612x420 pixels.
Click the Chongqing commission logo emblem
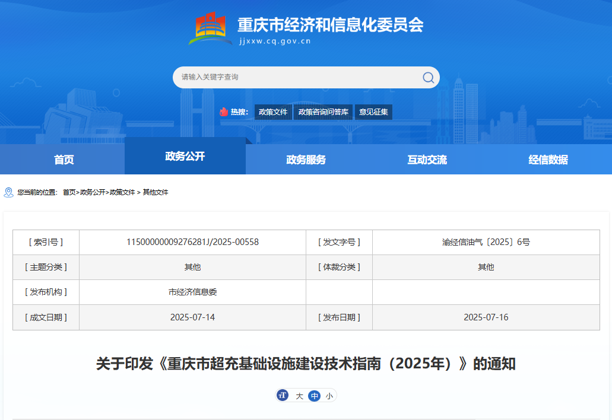pos(211,29)
